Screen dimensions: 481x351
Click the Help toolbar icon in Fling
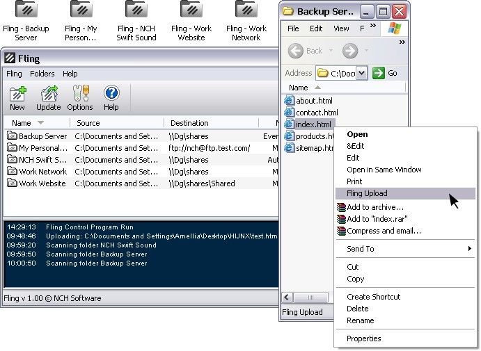pos(111,98)
